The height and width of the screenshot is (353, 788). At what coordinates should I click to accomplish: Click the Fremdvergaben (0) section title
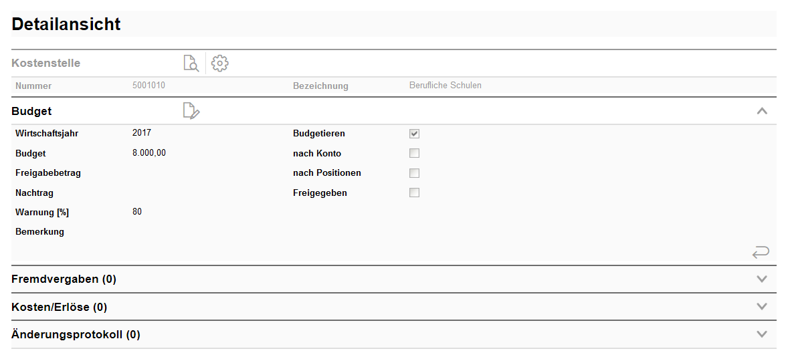coord(64,279)
